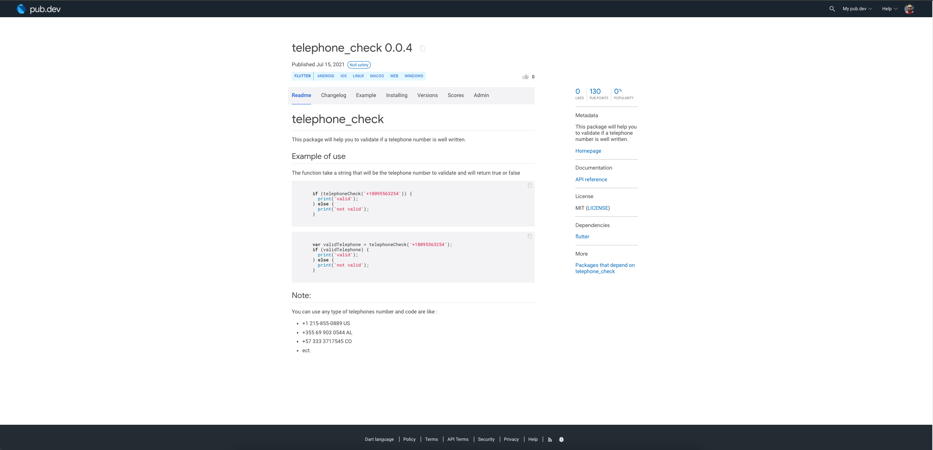Open the flutter dependency link

tap(582, 237)
